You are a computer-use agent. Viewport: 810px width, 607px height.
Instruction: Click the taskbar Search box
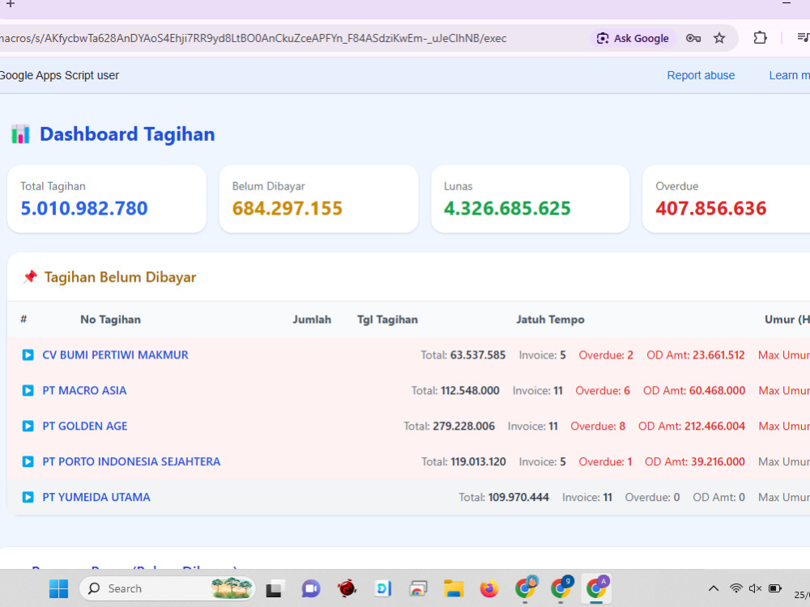pyautogui.click(x=168, y=588)
